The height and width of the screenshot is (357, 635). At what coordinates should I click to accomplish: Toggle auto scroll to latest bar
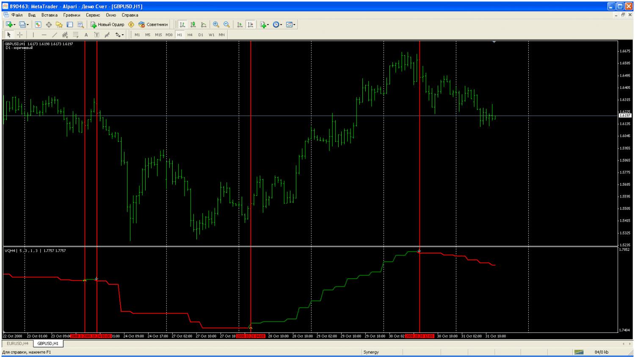coord(240,25)
